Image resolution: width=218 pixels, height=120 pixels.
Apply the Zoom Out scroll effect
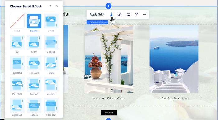(17, 105)
